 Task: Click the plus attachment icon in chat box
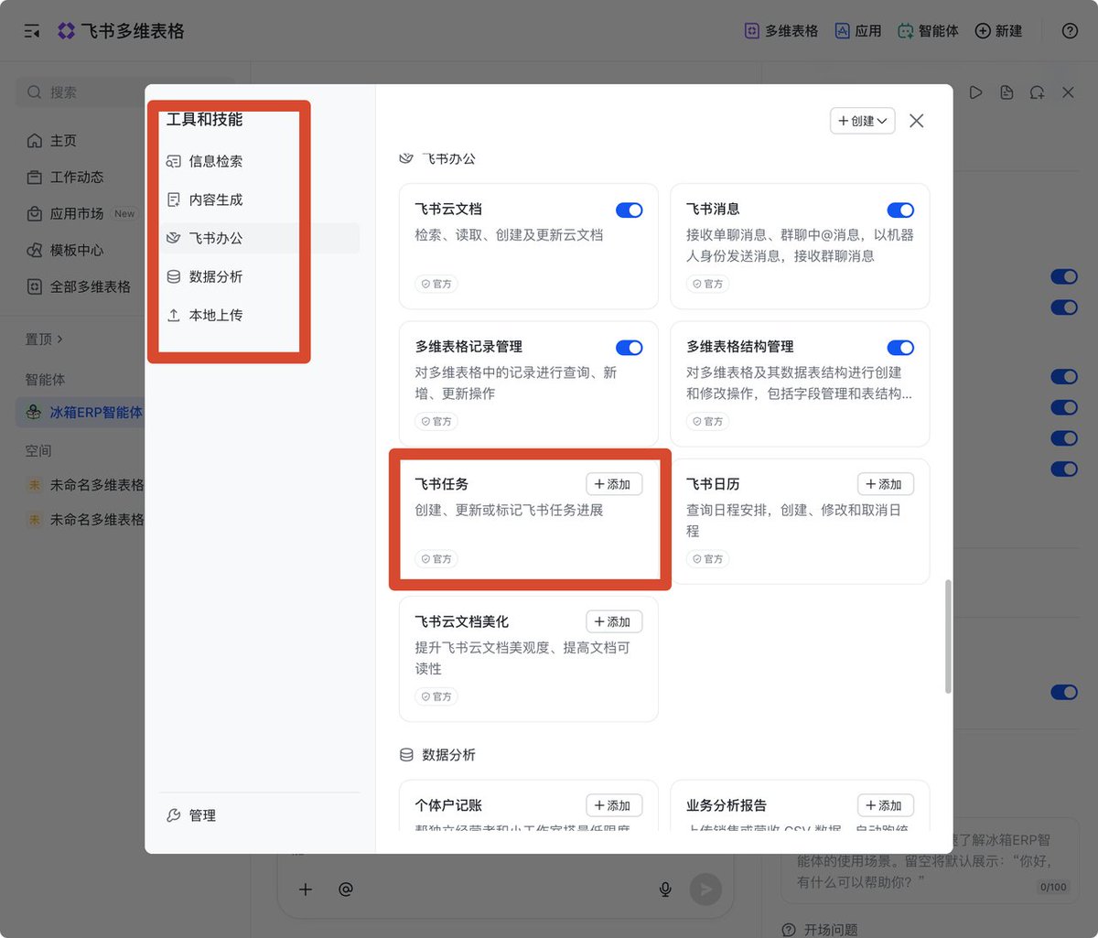[x=306, y=889]
